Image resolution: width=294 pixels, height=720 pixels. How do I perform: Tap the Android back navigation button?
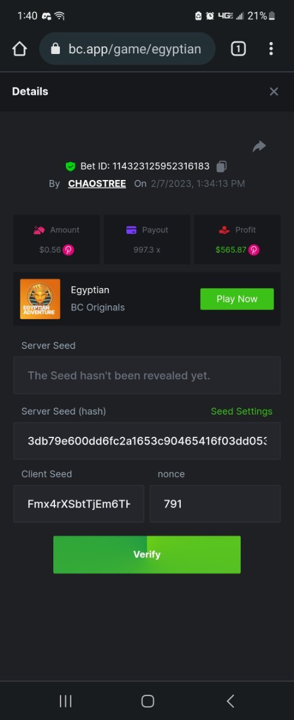point(231,701)
